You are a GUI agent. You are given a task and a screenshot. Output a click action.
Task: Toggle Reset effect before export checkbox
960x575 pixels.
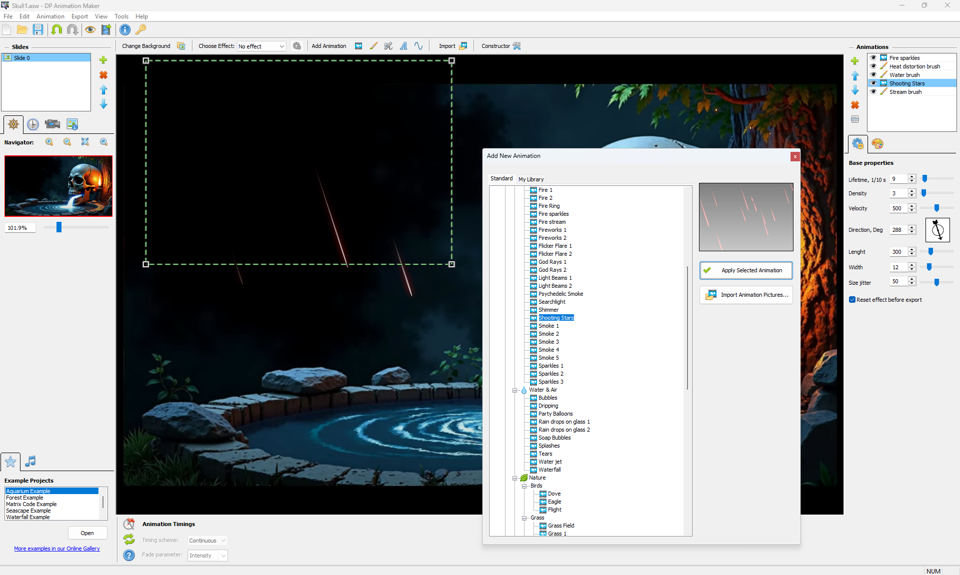(x=852, y=300)
